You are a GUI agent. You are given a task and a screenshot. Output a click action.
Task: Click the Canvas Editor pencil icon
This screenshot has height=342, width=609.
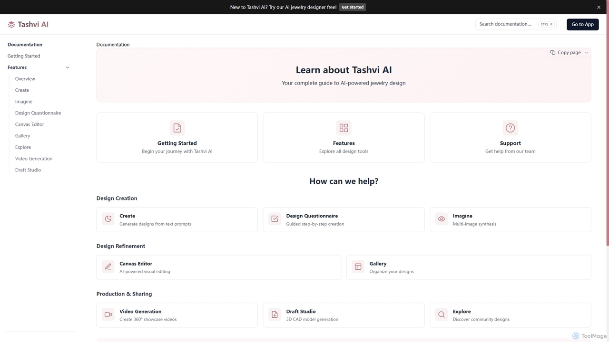point(108,267)
